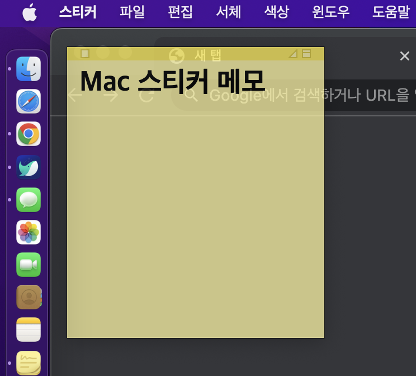Open the 편집 menu

(x=181, y=12)
